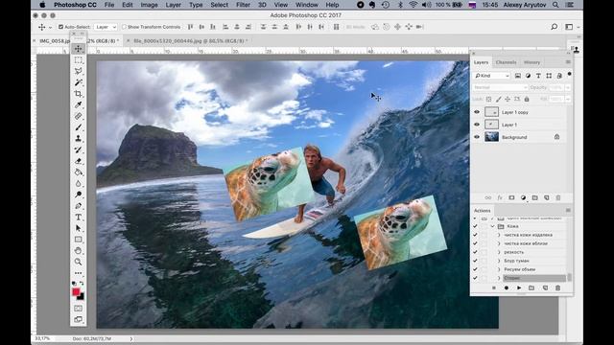614x345 pixels.
Task: Select the Zoom tool
Action: pyautogui.click(x=79, y=262)
